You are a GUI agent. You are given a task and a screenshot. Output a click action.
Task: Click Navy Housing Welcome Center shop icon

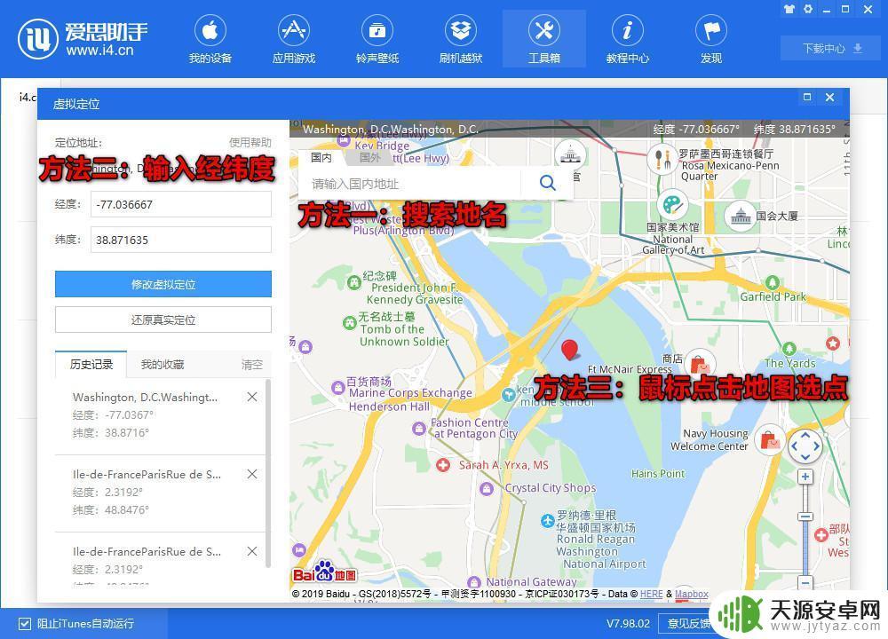click(770, 439)
